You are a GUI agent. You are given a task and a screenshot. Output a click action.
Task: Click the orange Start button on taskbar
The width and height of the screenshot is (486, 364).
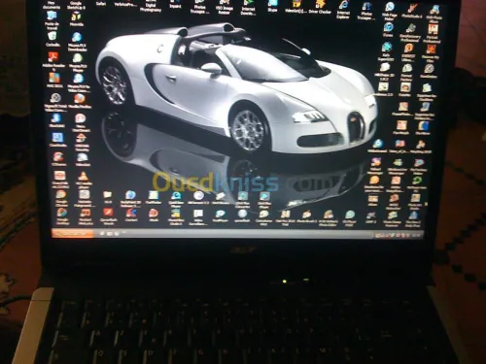(73, 233)
